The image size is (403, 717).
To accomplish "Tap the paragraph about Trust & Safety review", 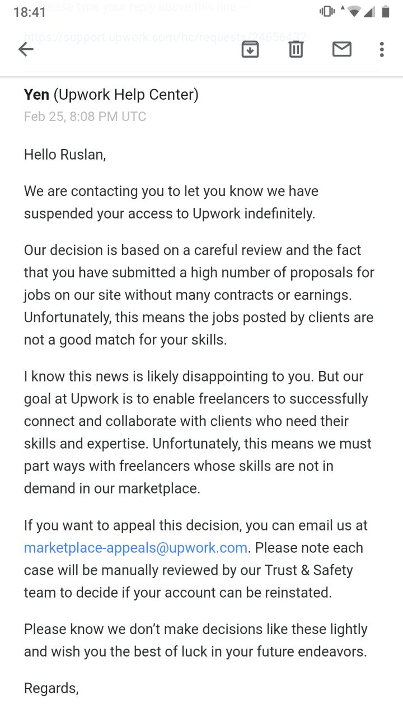I will [x=196, y=559].
